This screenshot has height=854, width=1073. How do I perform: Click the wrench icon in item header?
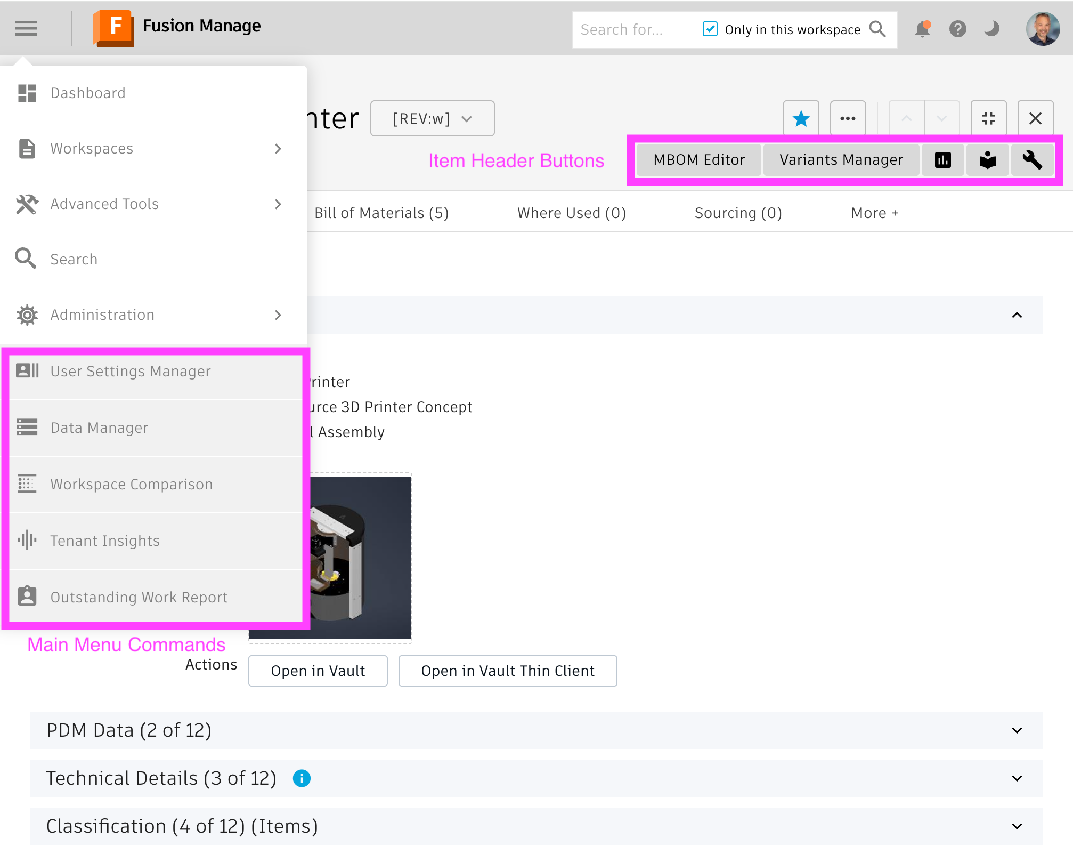[1032, 160]
